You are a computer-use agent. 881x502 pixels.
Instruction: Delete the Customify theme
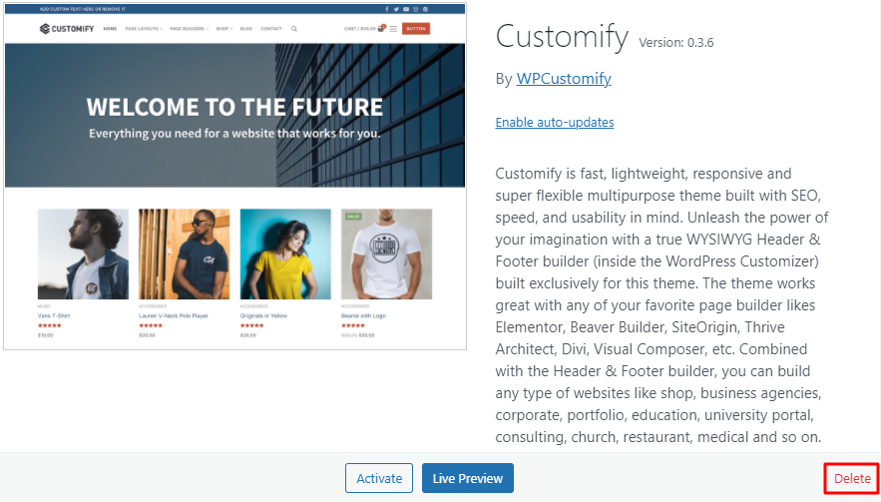(852, 478)
